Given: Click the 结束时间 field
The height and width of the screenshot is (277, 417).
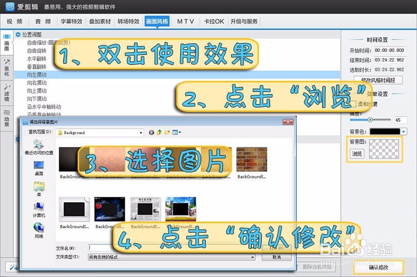Looking at the screenshot, I should coord(389,60).
